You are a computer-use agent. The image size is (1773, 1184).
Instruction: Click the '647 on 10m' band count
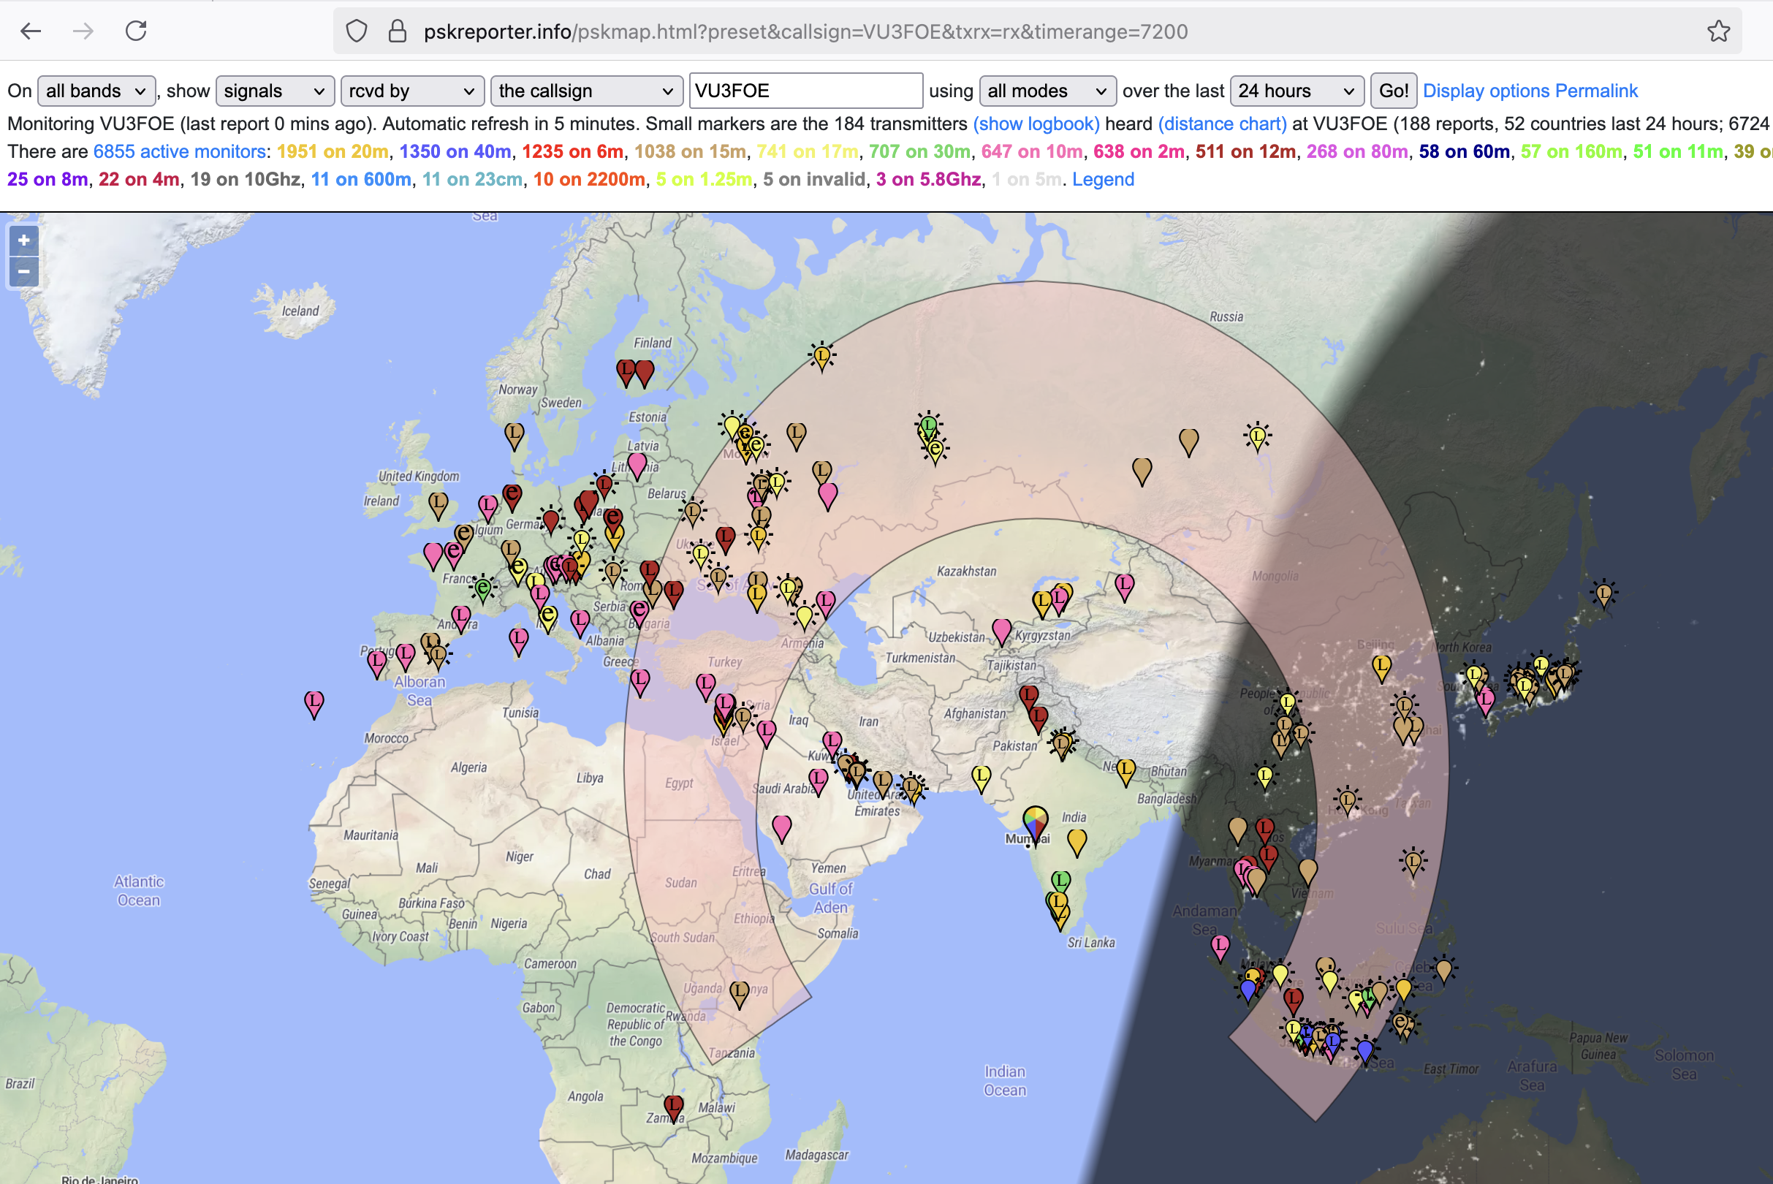click(1032, 152)
